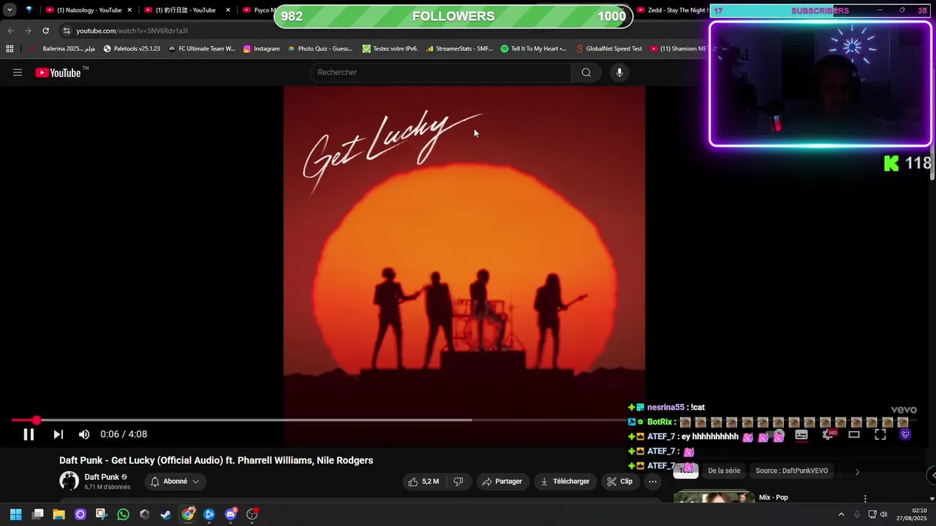
Task: Select the 'Source : DaftPunkVEVO' chip
Action: [791, 471]
